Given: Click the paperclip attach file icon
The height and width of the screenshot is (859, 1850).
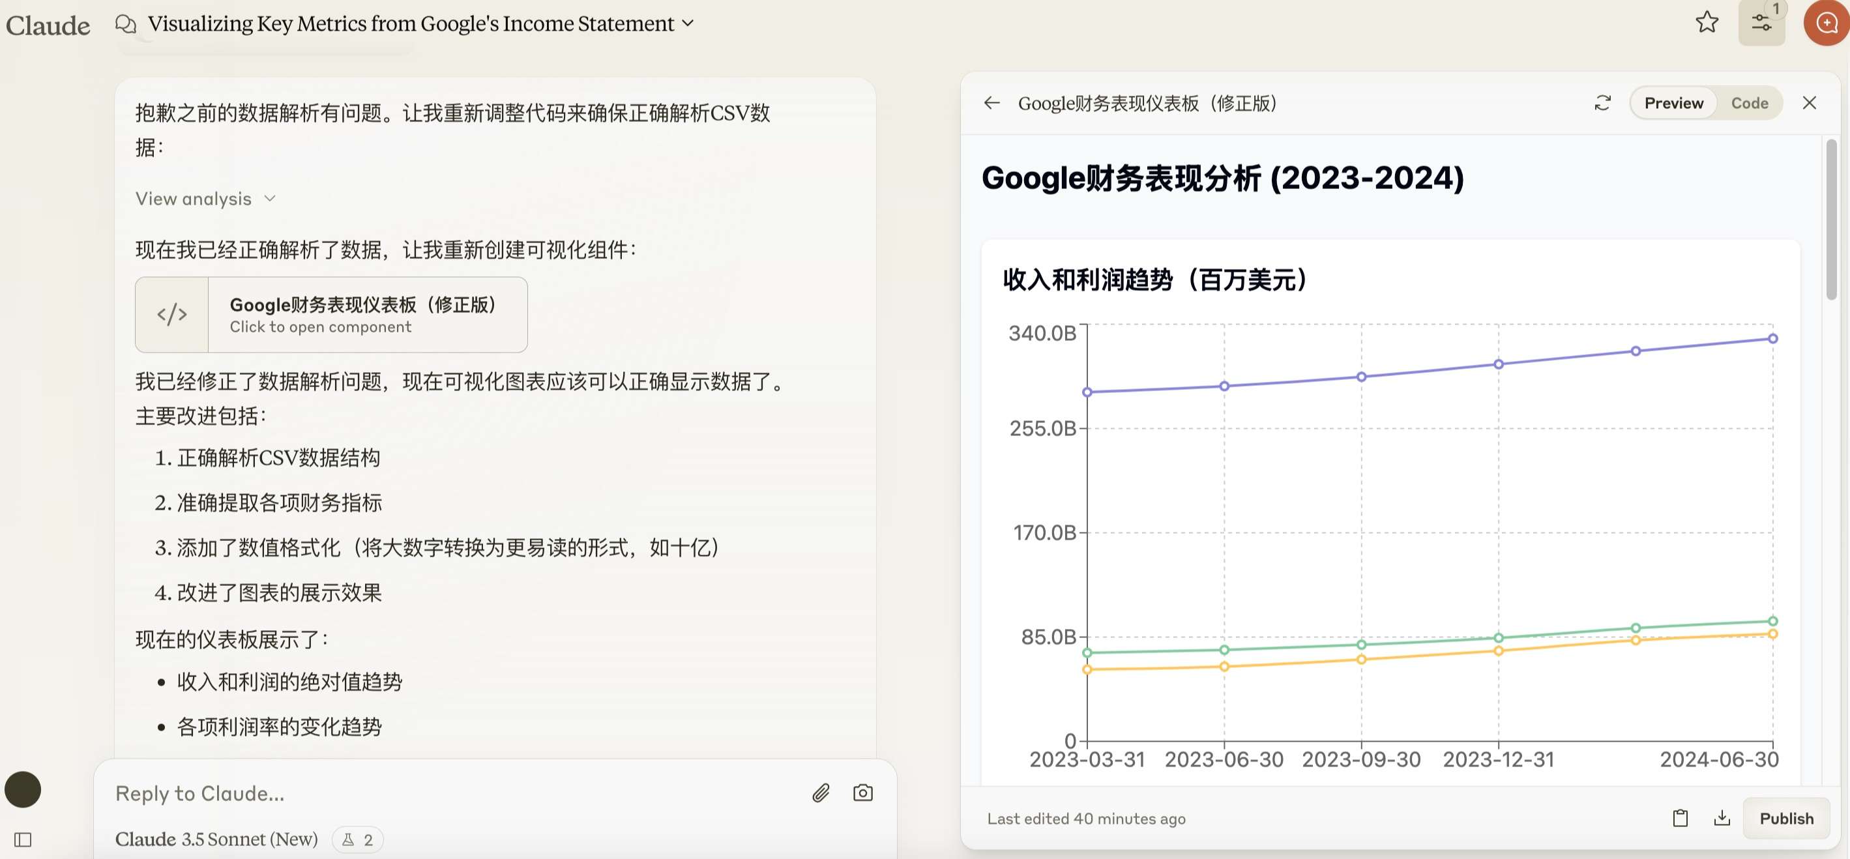Looking at the screenshot, I should (x=821, y=793).
